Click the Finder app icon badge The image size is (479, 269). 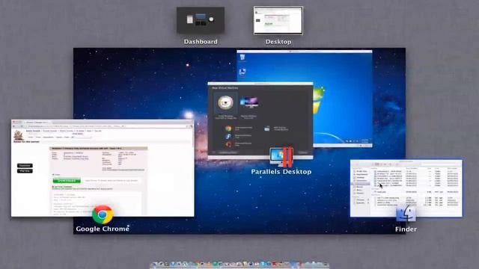coord(406,214)
